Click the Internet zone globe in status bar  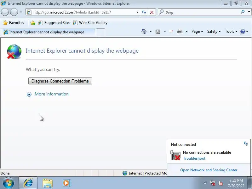(125, 173)
